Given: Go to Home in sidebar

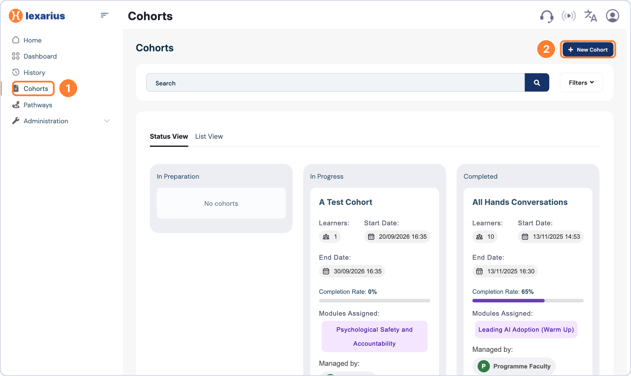Looking at the screenshot, I should tap(32, 40).
